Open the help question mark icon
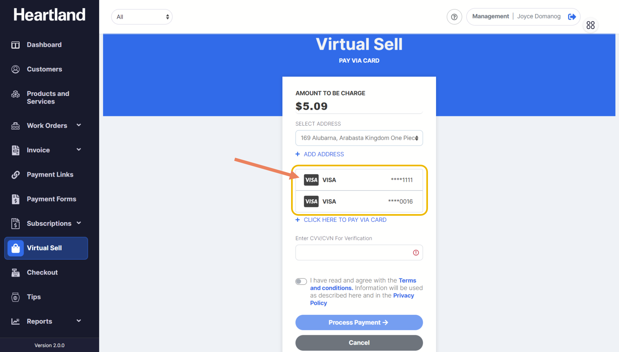The height and width of the screenshot is (352, 619). tap(454, 17)
